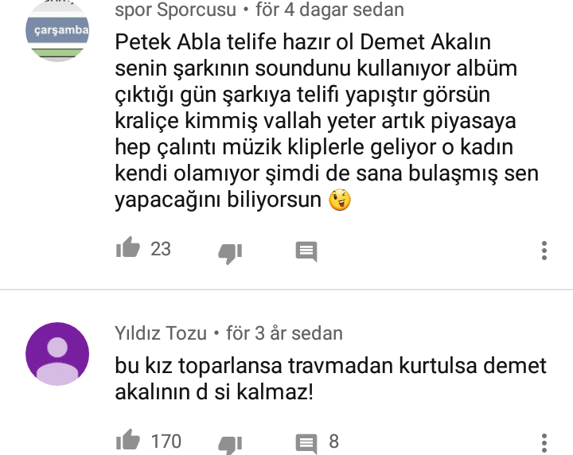Click the 170 likes count
The width and height of the screenshot is (573, 455).
(x=166, y=441)
